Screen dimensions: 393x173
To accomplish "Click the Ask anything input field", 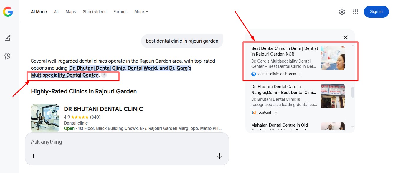I will tap(127, 142).
